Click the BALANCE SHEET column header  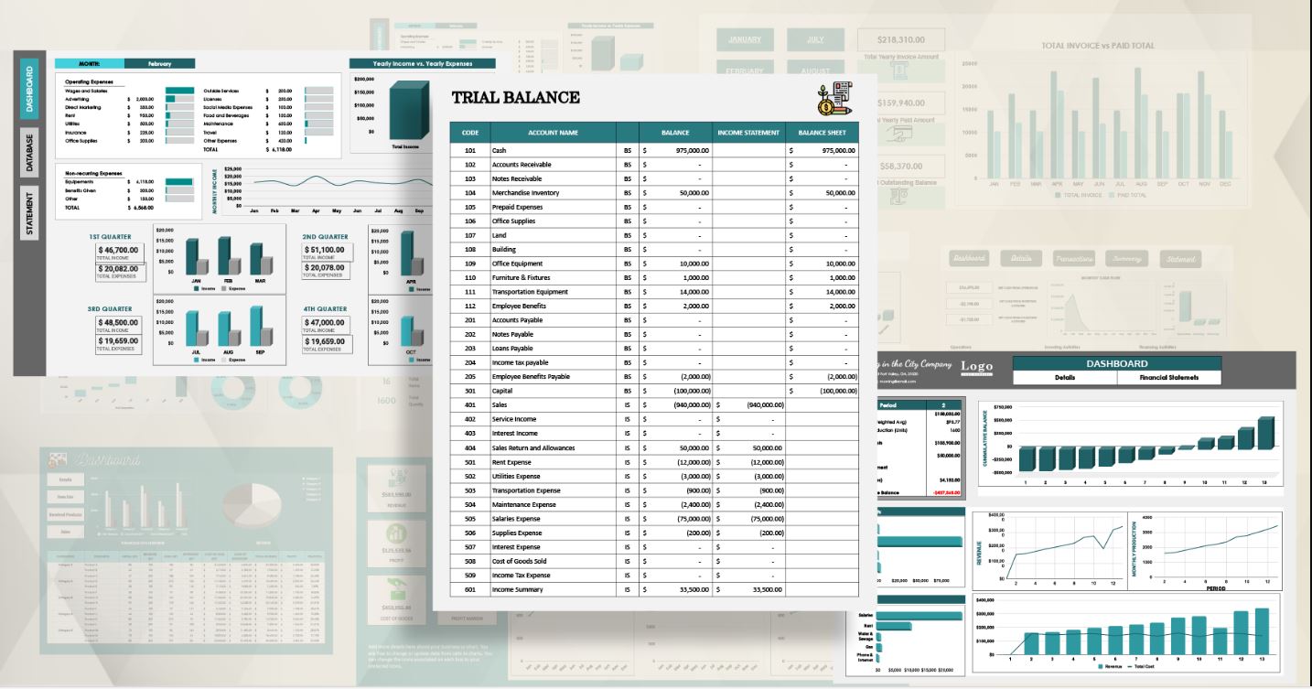pyautogui.click(x=822, y=133)
